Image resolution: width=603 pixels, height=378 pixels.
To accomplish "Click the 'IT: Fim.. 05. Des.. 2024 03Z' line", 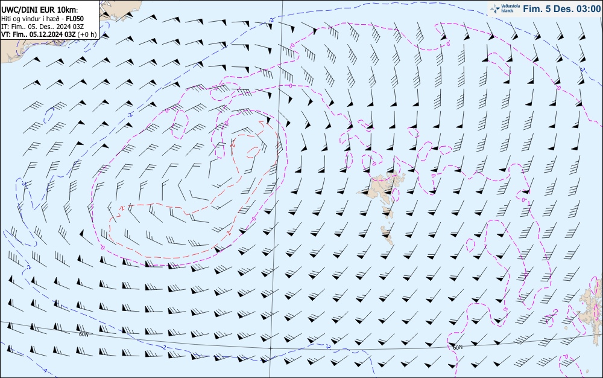I will tap(42, 27).
